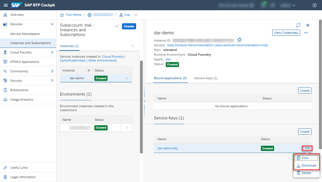The height and width of the screenshot is (182, 322).
Task: Open the hamburger navigation menu
Action: coord(6,5)
